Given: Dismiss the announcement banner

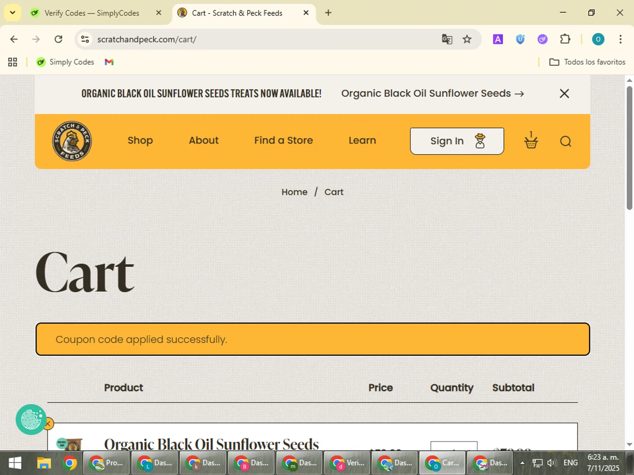Looking at the screenshot, I should (x=564, y=93).
